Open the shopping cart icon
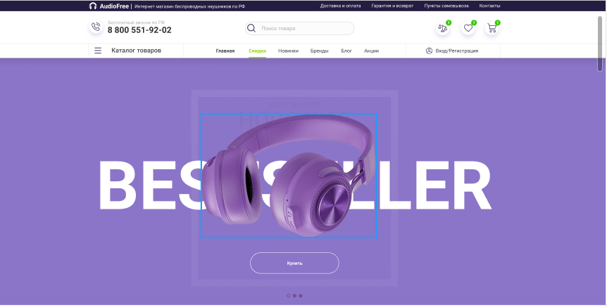Screen dimensions: 607x307 492,28
